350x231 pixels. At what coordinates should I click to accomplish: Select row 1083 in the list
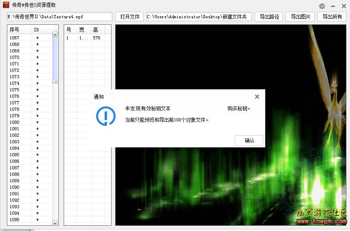(30, 141)
